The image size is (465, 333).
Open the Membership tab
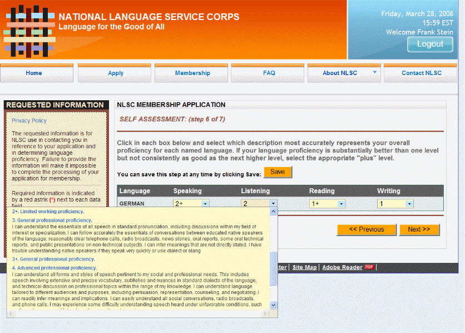coord(191,73)
